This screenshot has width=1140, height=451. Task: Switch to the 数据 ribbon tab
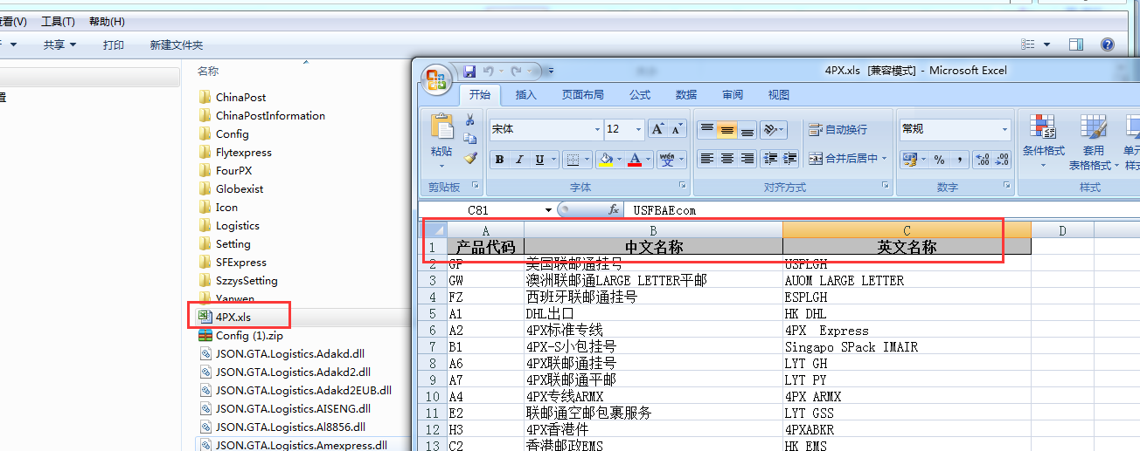click(x=686, y=95)
